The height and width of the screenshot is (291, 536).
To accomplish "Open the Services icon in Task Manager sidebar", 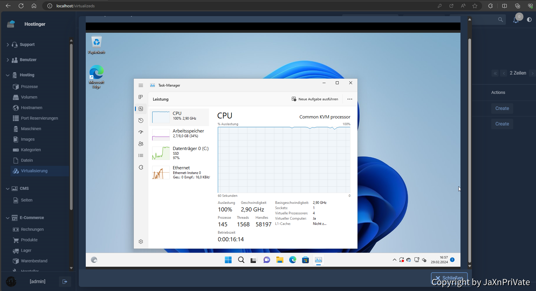I will click(x=141, y=167).
